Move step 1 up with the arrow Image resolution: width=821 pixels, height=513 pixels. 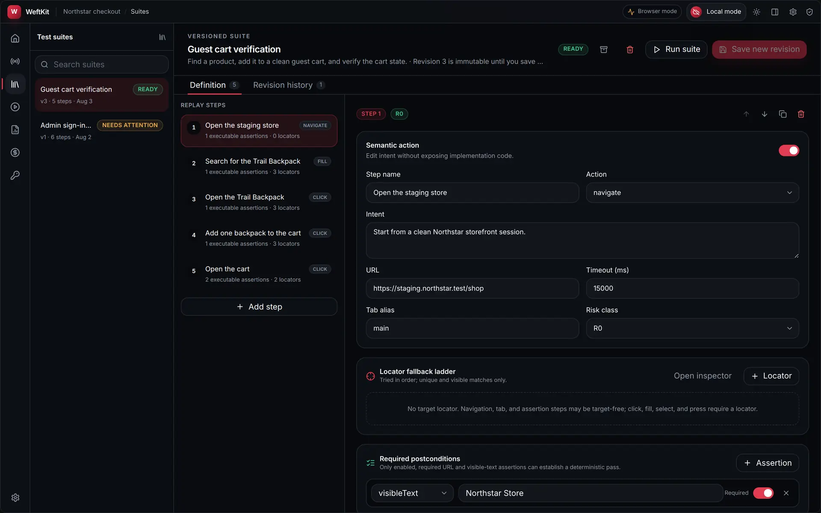[746, 114]
